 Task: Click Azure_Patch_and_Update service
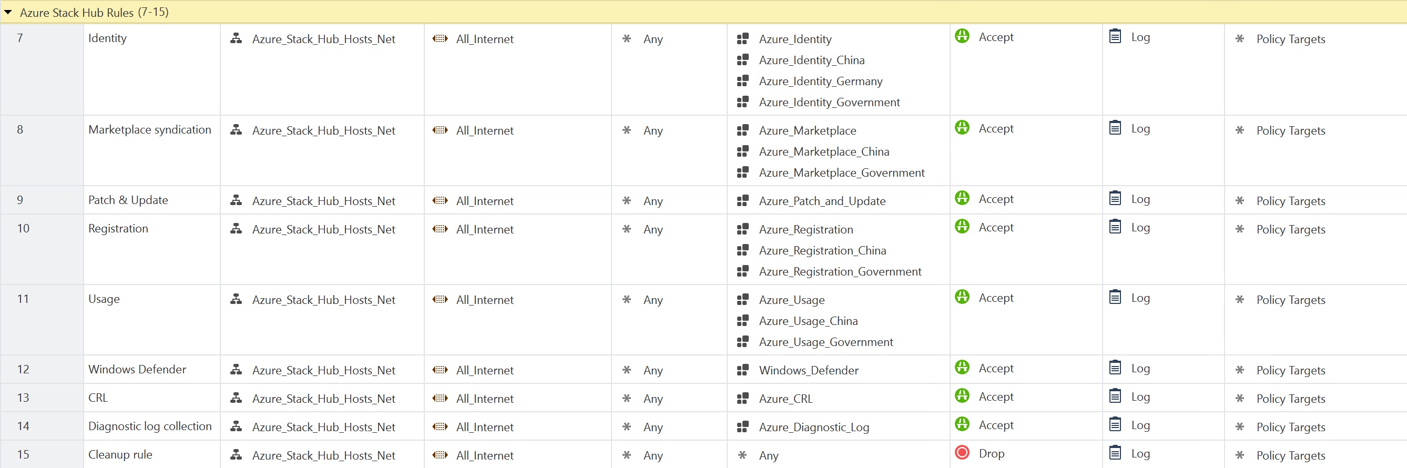[x=822, y=201]
